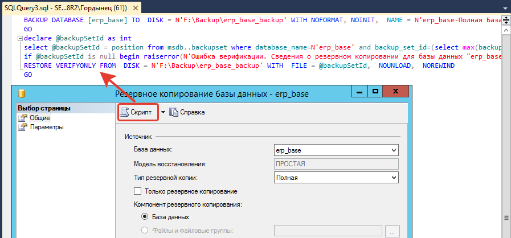This screenshot has width=511, height=238.
Task: Enable Только резервное копирование checkbox
Action: (x=137, y=191)
